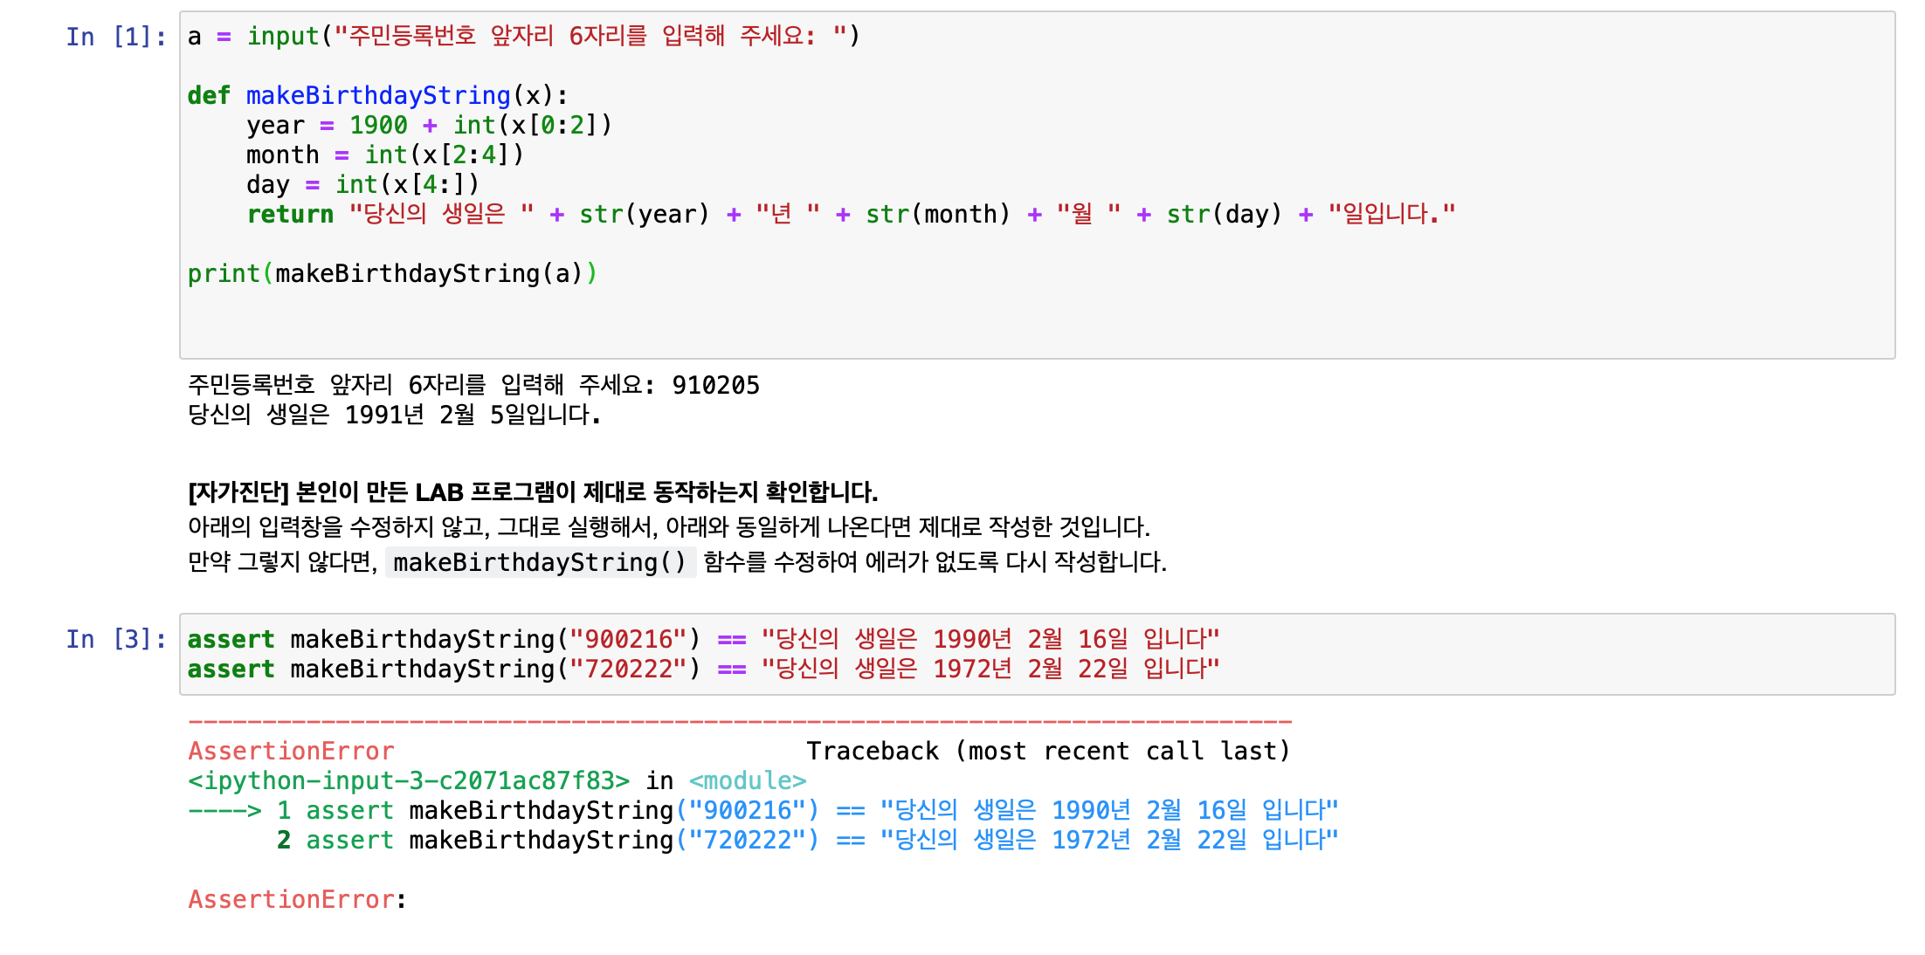Click the year = 1900 + int(x[0:2]) line

pos(429,125)
